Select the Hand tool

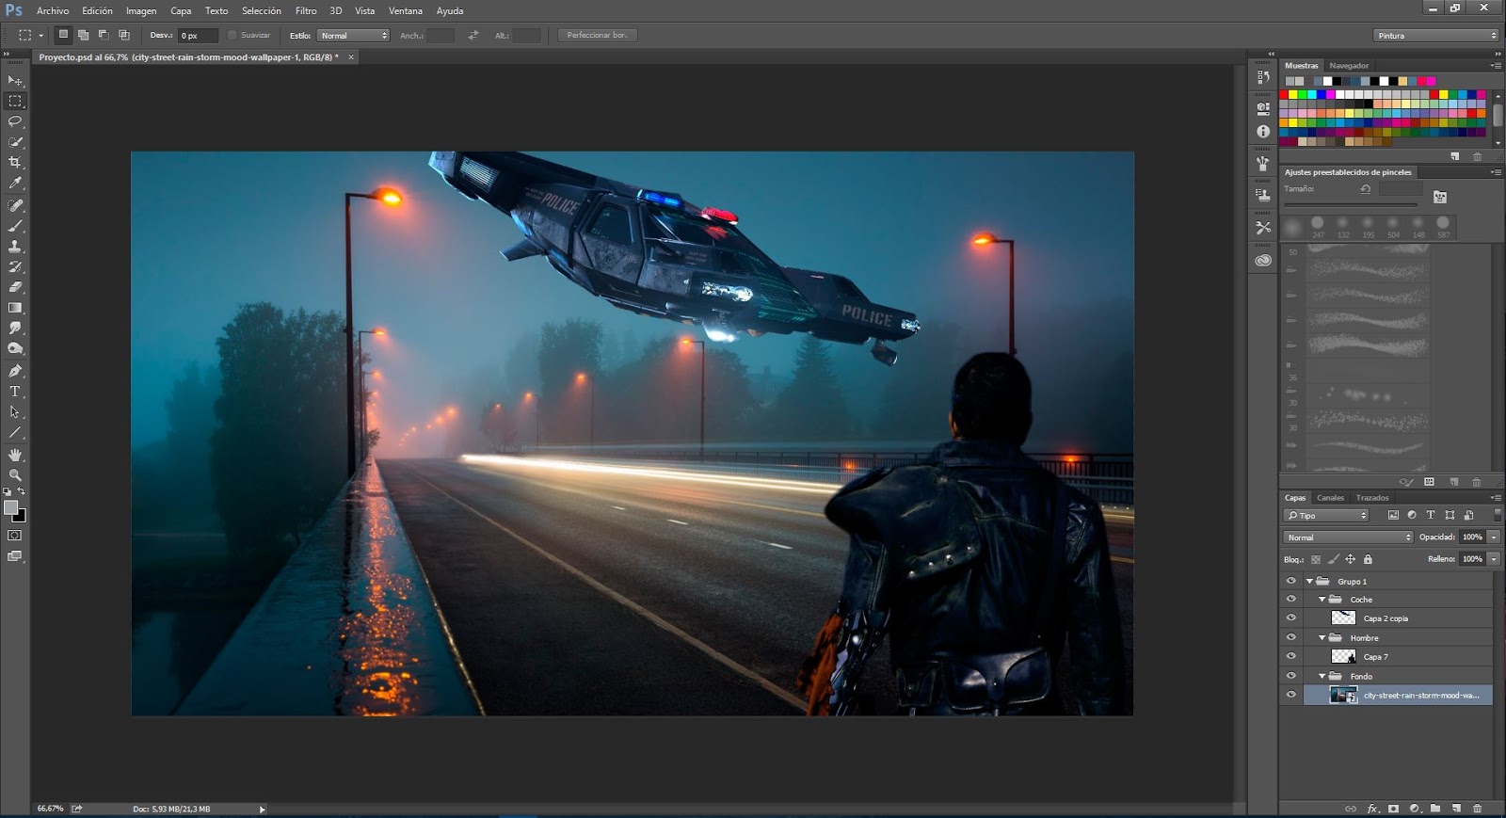click(15, 455)
